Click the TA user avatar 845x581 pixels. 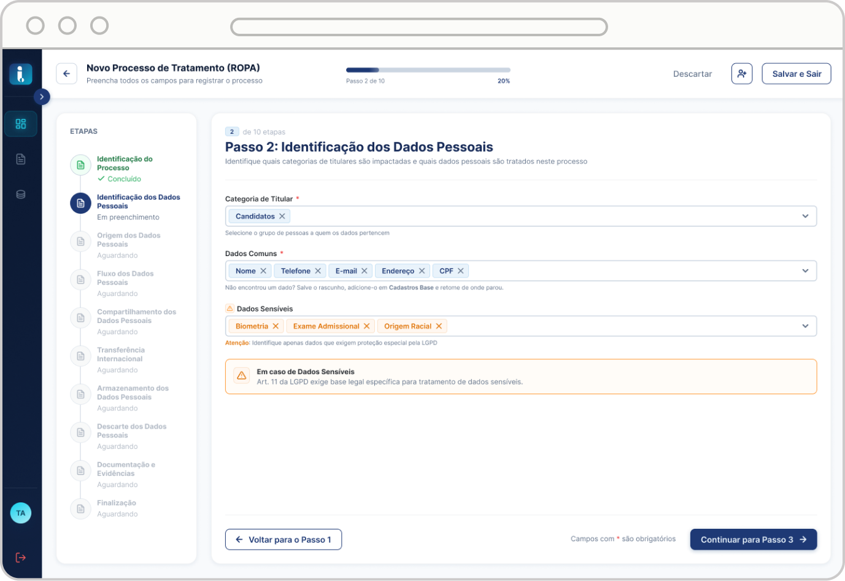pos(21,513)
